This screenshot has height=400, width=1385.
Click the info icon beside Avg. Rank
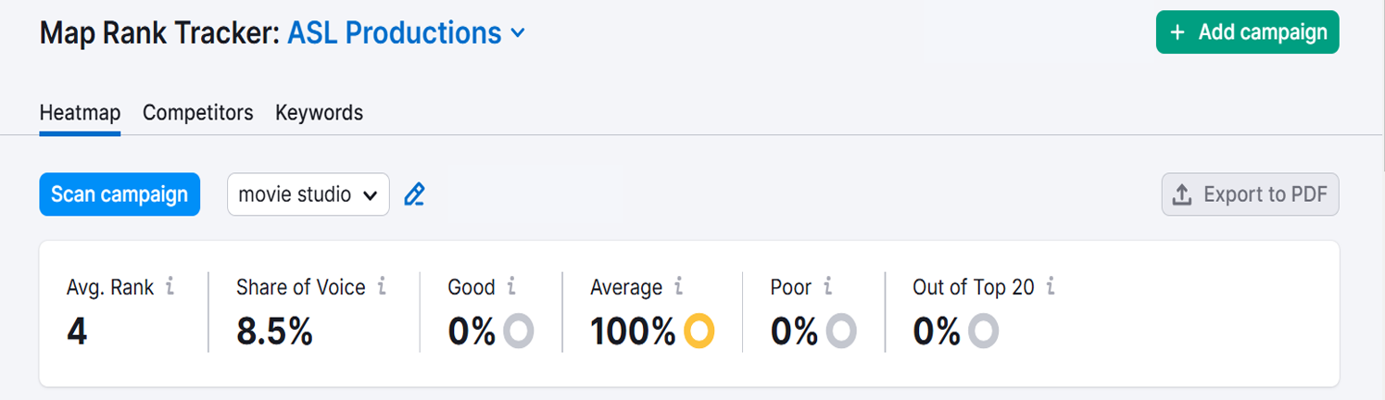[170, 287]
